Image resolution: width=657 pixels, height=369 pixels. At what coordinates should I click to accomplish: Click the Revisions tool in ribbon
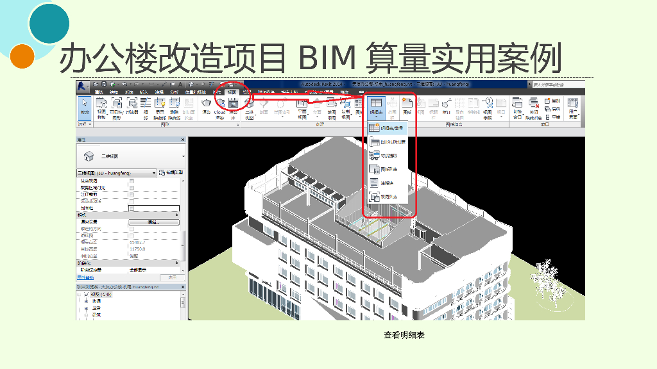pos(447,106)
